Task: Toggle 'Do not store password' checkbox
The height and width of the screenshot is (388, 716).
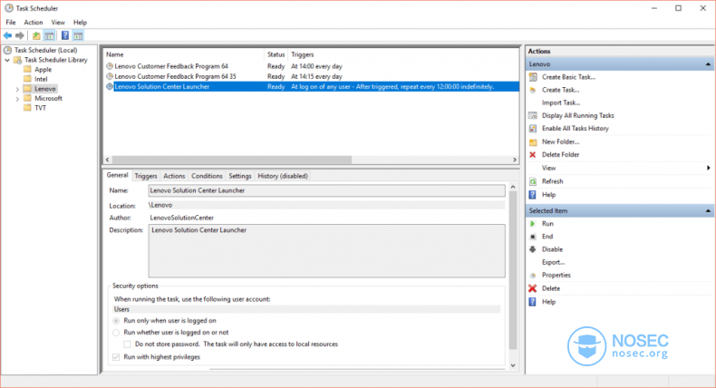Action: [127, 344]
